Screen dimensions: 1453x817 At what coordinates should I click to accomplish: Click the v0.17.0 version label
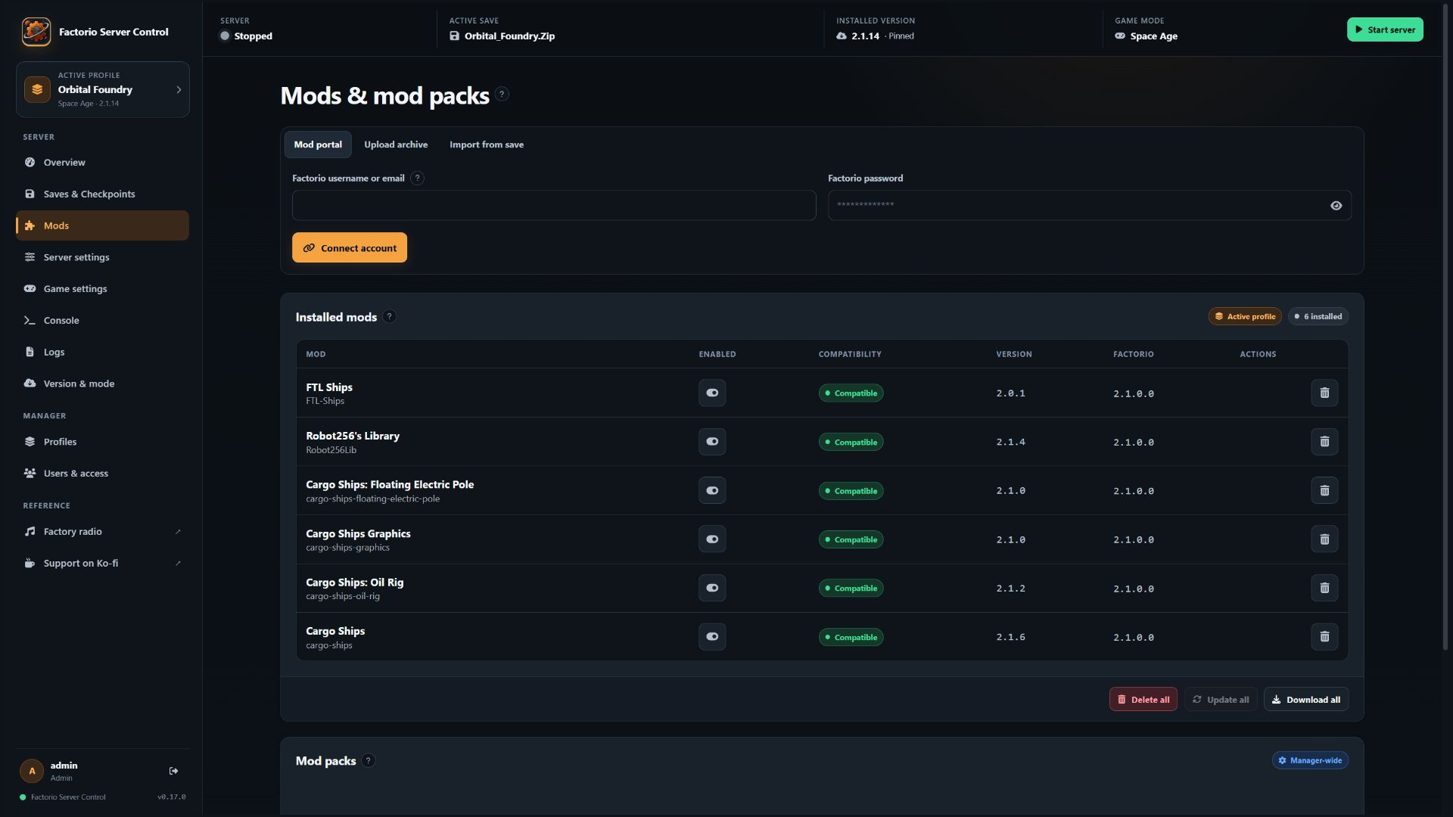172,797
